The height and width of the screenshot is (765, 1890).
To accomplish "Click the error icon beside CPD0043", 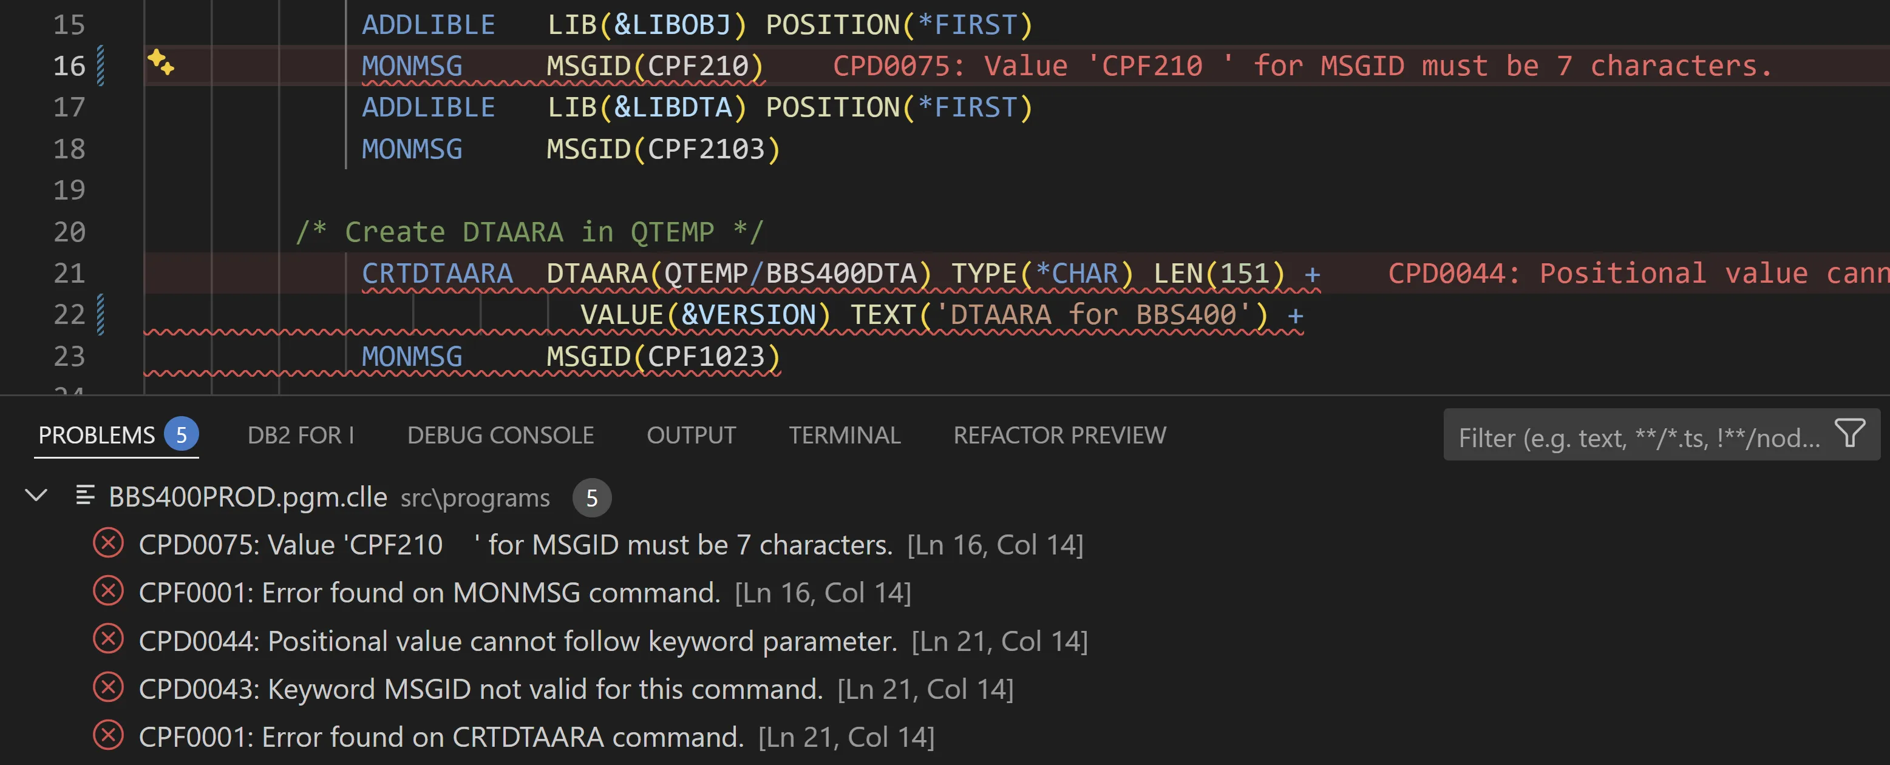I will [x=108, y=689].
